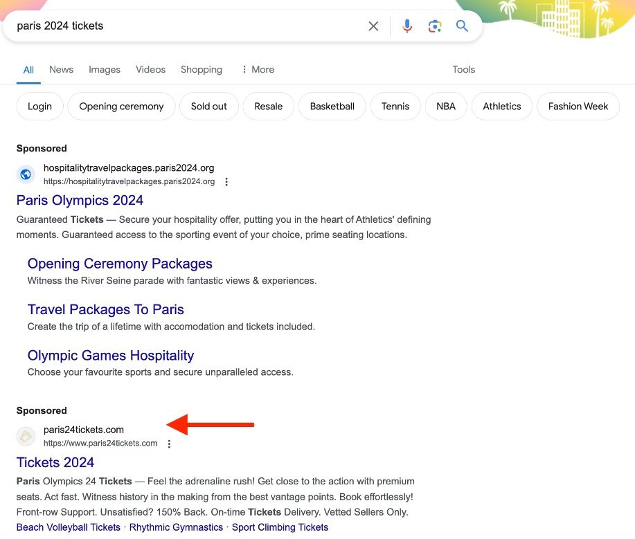Switch to the Images tab

pos(105,69)
